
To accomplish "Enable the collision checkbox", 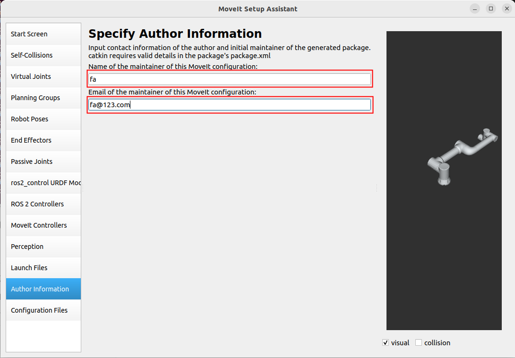I will [419, 342].
